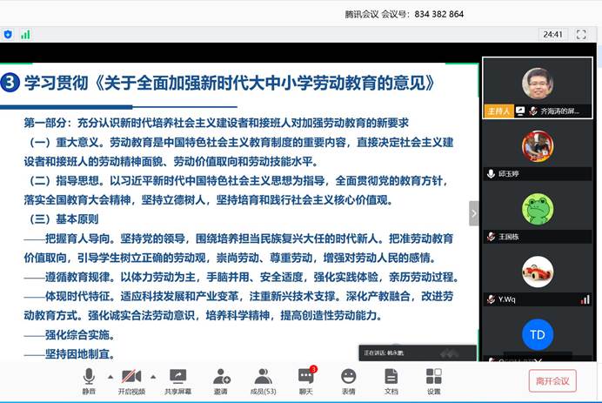Turn on camera with 开启视频
The image size is (602, 403).
pos(132,379)
